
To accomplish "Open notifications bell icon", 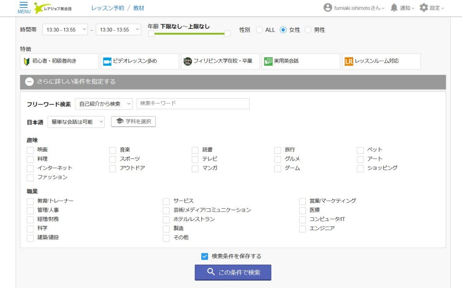I will (x=394, y=8).
